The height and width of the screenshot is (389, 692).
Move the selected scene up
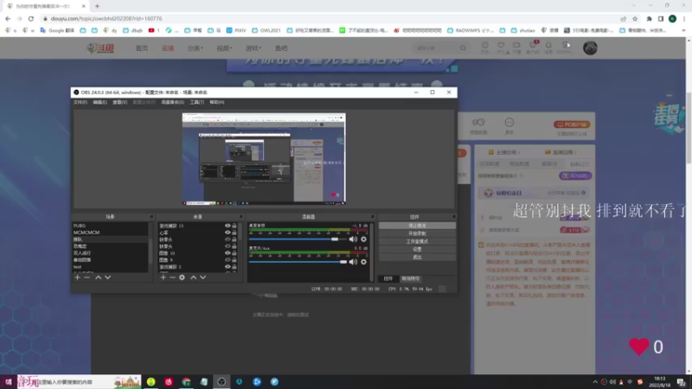pos(99,277)
